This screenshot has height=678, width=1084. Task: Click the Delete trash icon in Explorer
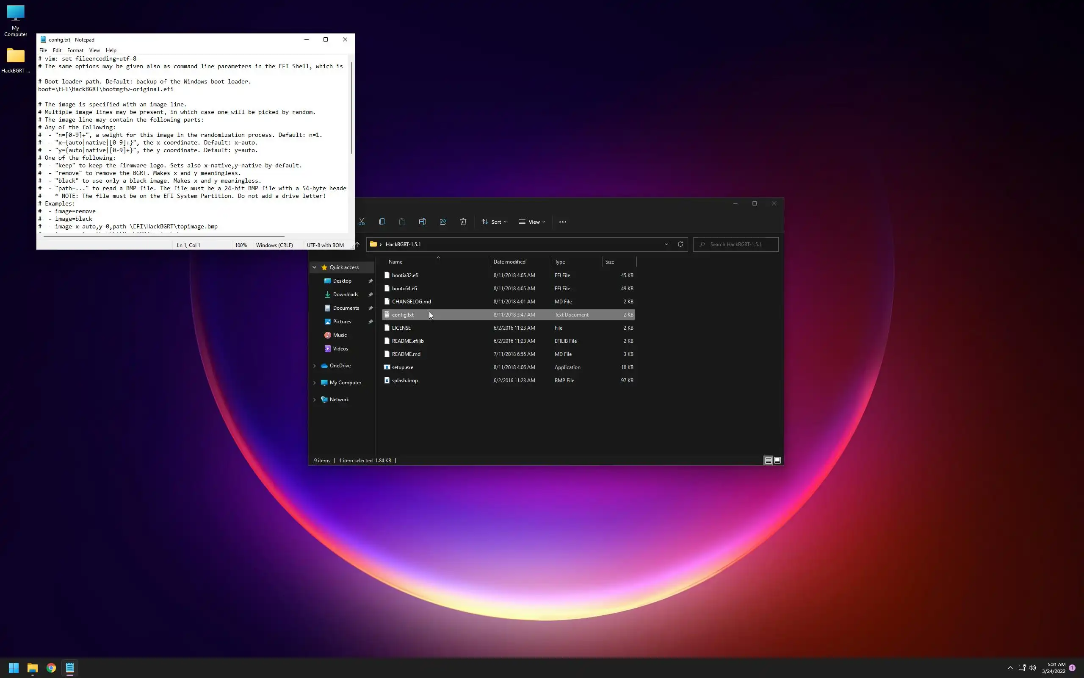pos(463,222)
